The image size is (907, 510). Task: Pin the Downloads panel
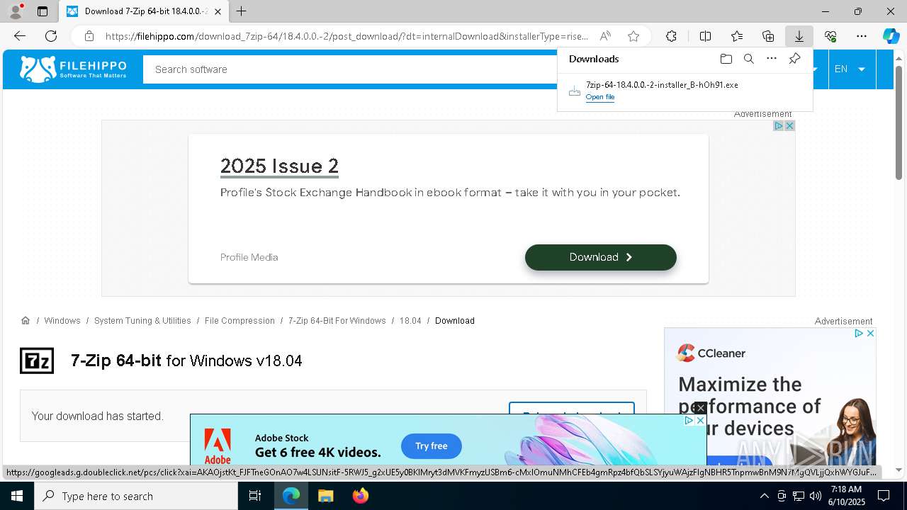794,59
